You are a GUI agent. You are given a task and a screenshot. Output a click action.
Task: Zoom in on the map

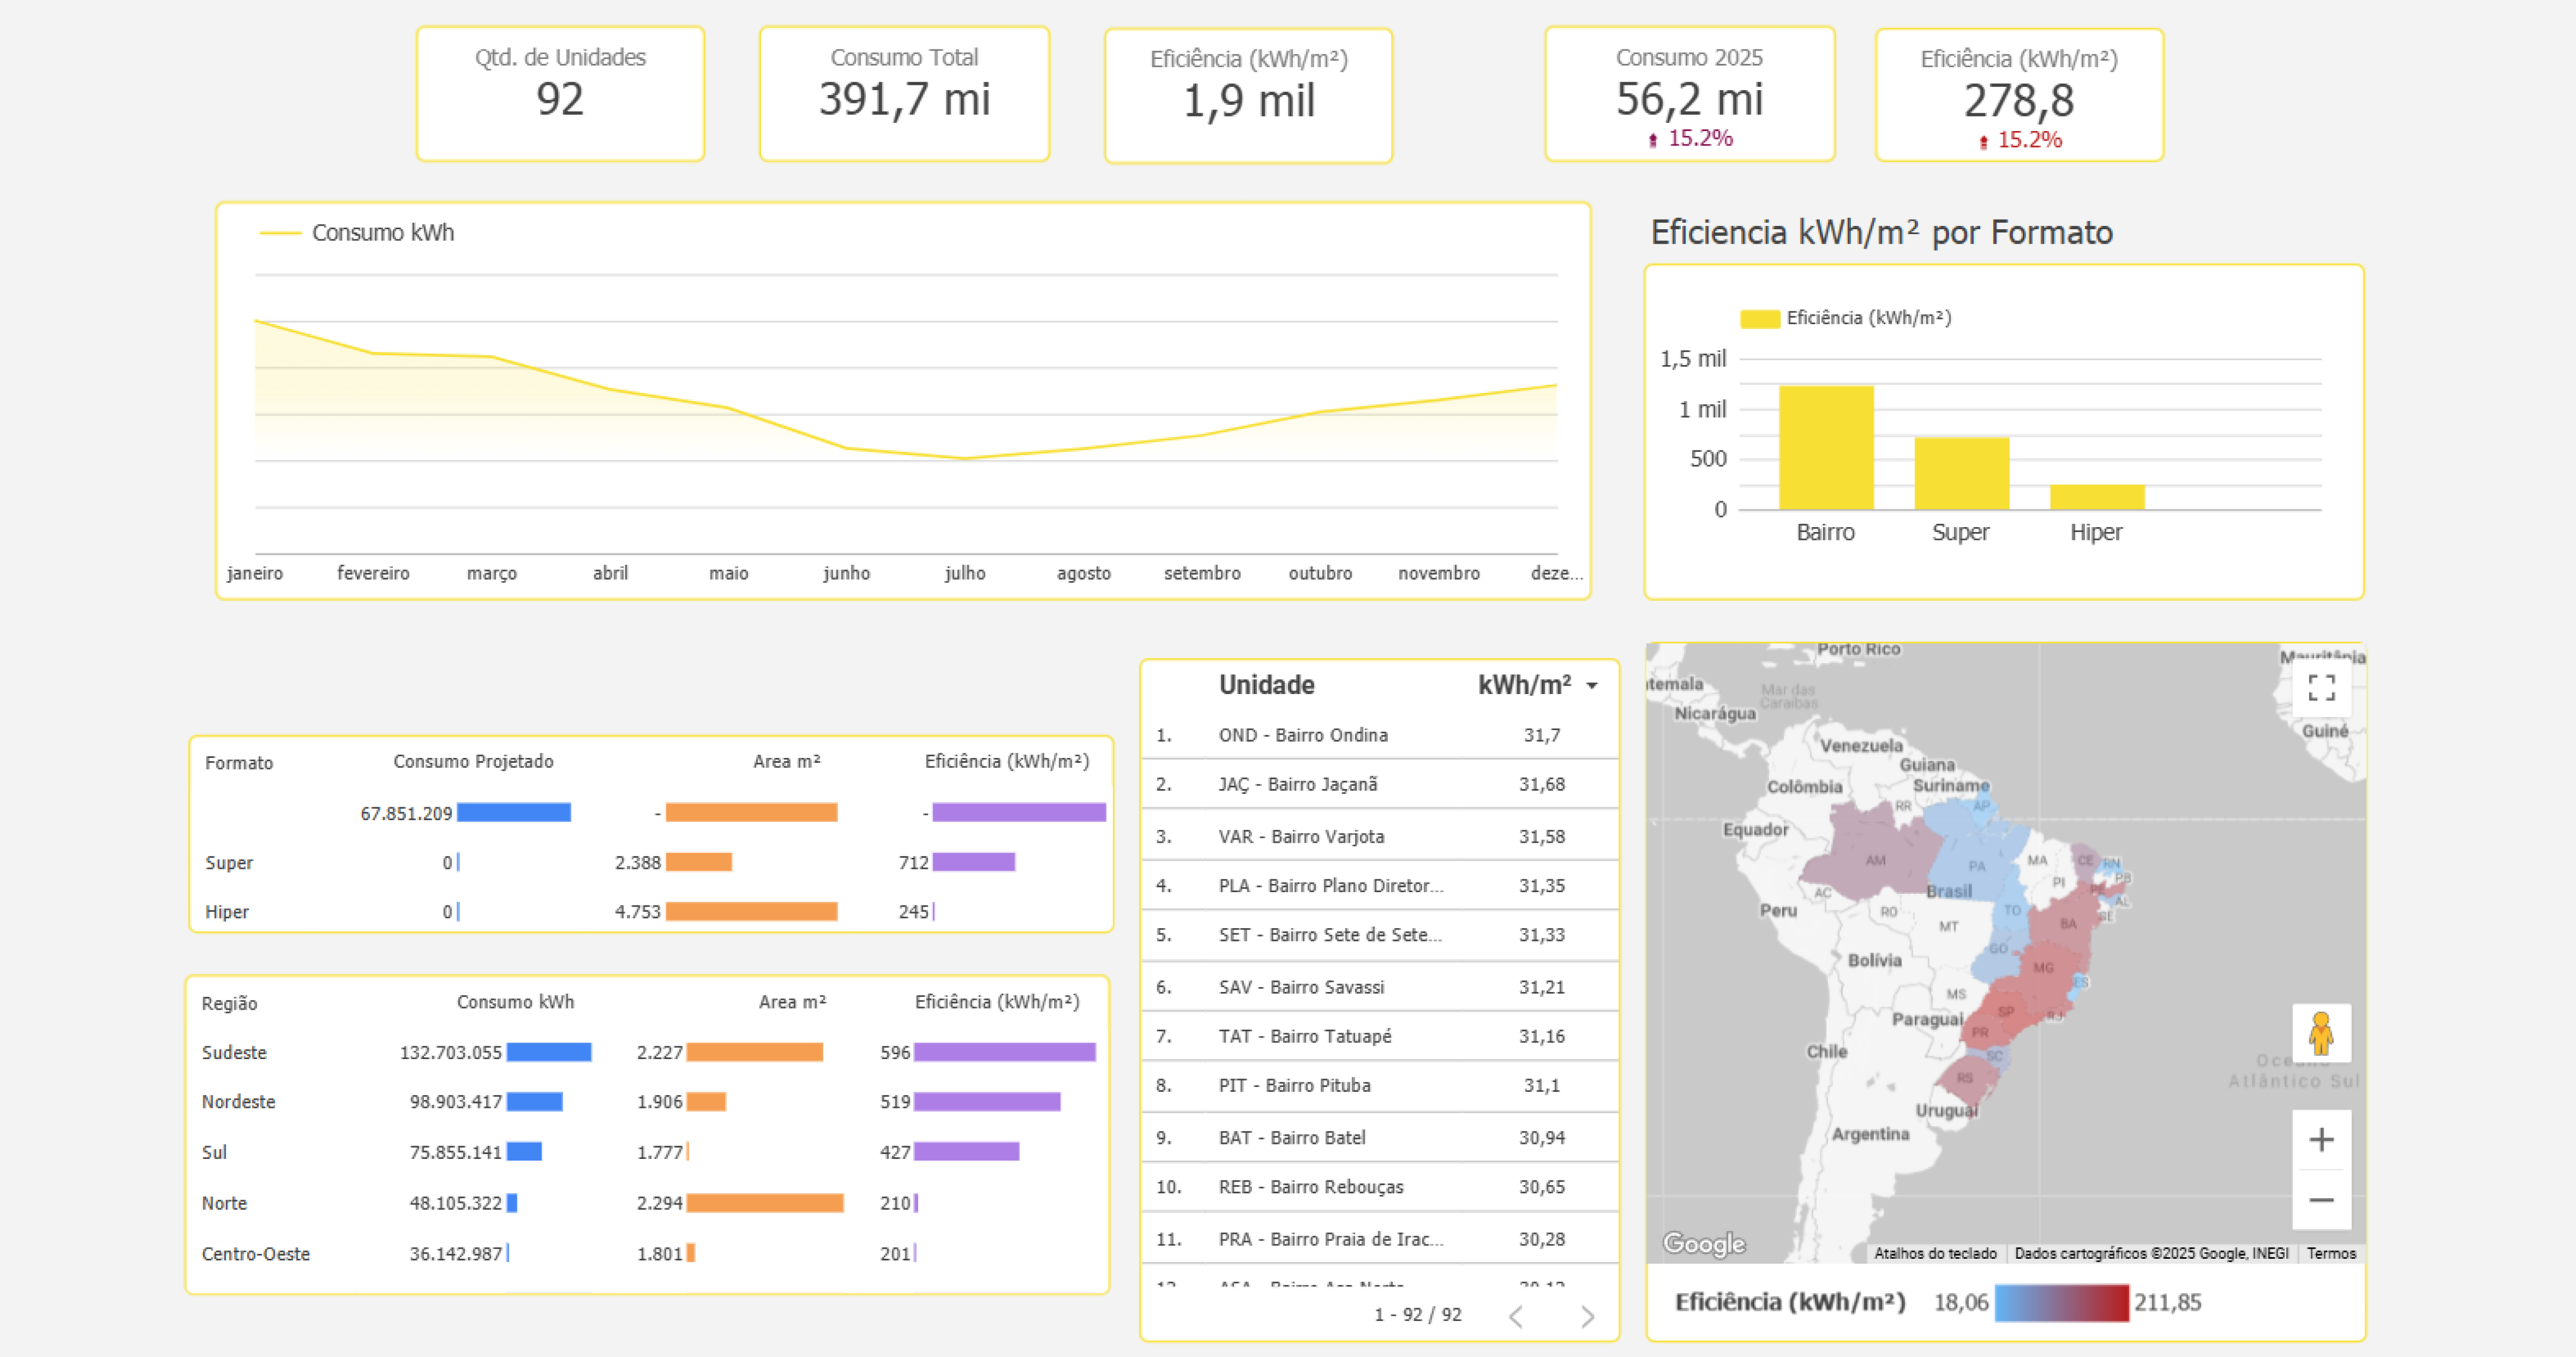click(2321, 1139)
